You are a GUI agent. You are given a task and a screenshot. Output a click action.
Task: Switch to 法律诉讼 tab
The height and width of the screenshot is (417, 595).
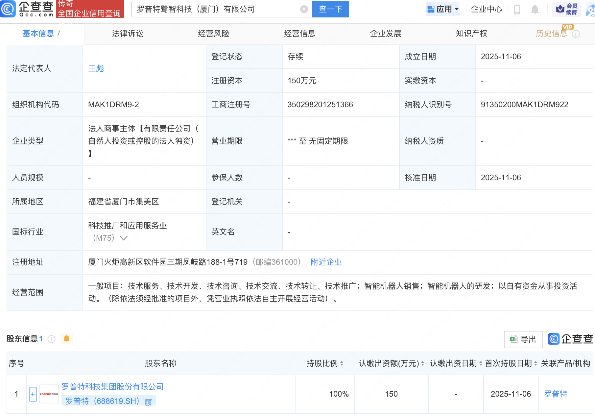128,34
